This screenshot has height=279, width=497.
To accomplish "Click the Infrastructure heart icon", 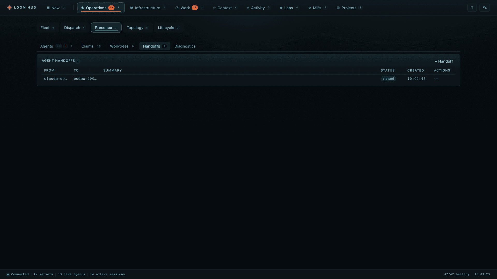I will tap(131, 8).
